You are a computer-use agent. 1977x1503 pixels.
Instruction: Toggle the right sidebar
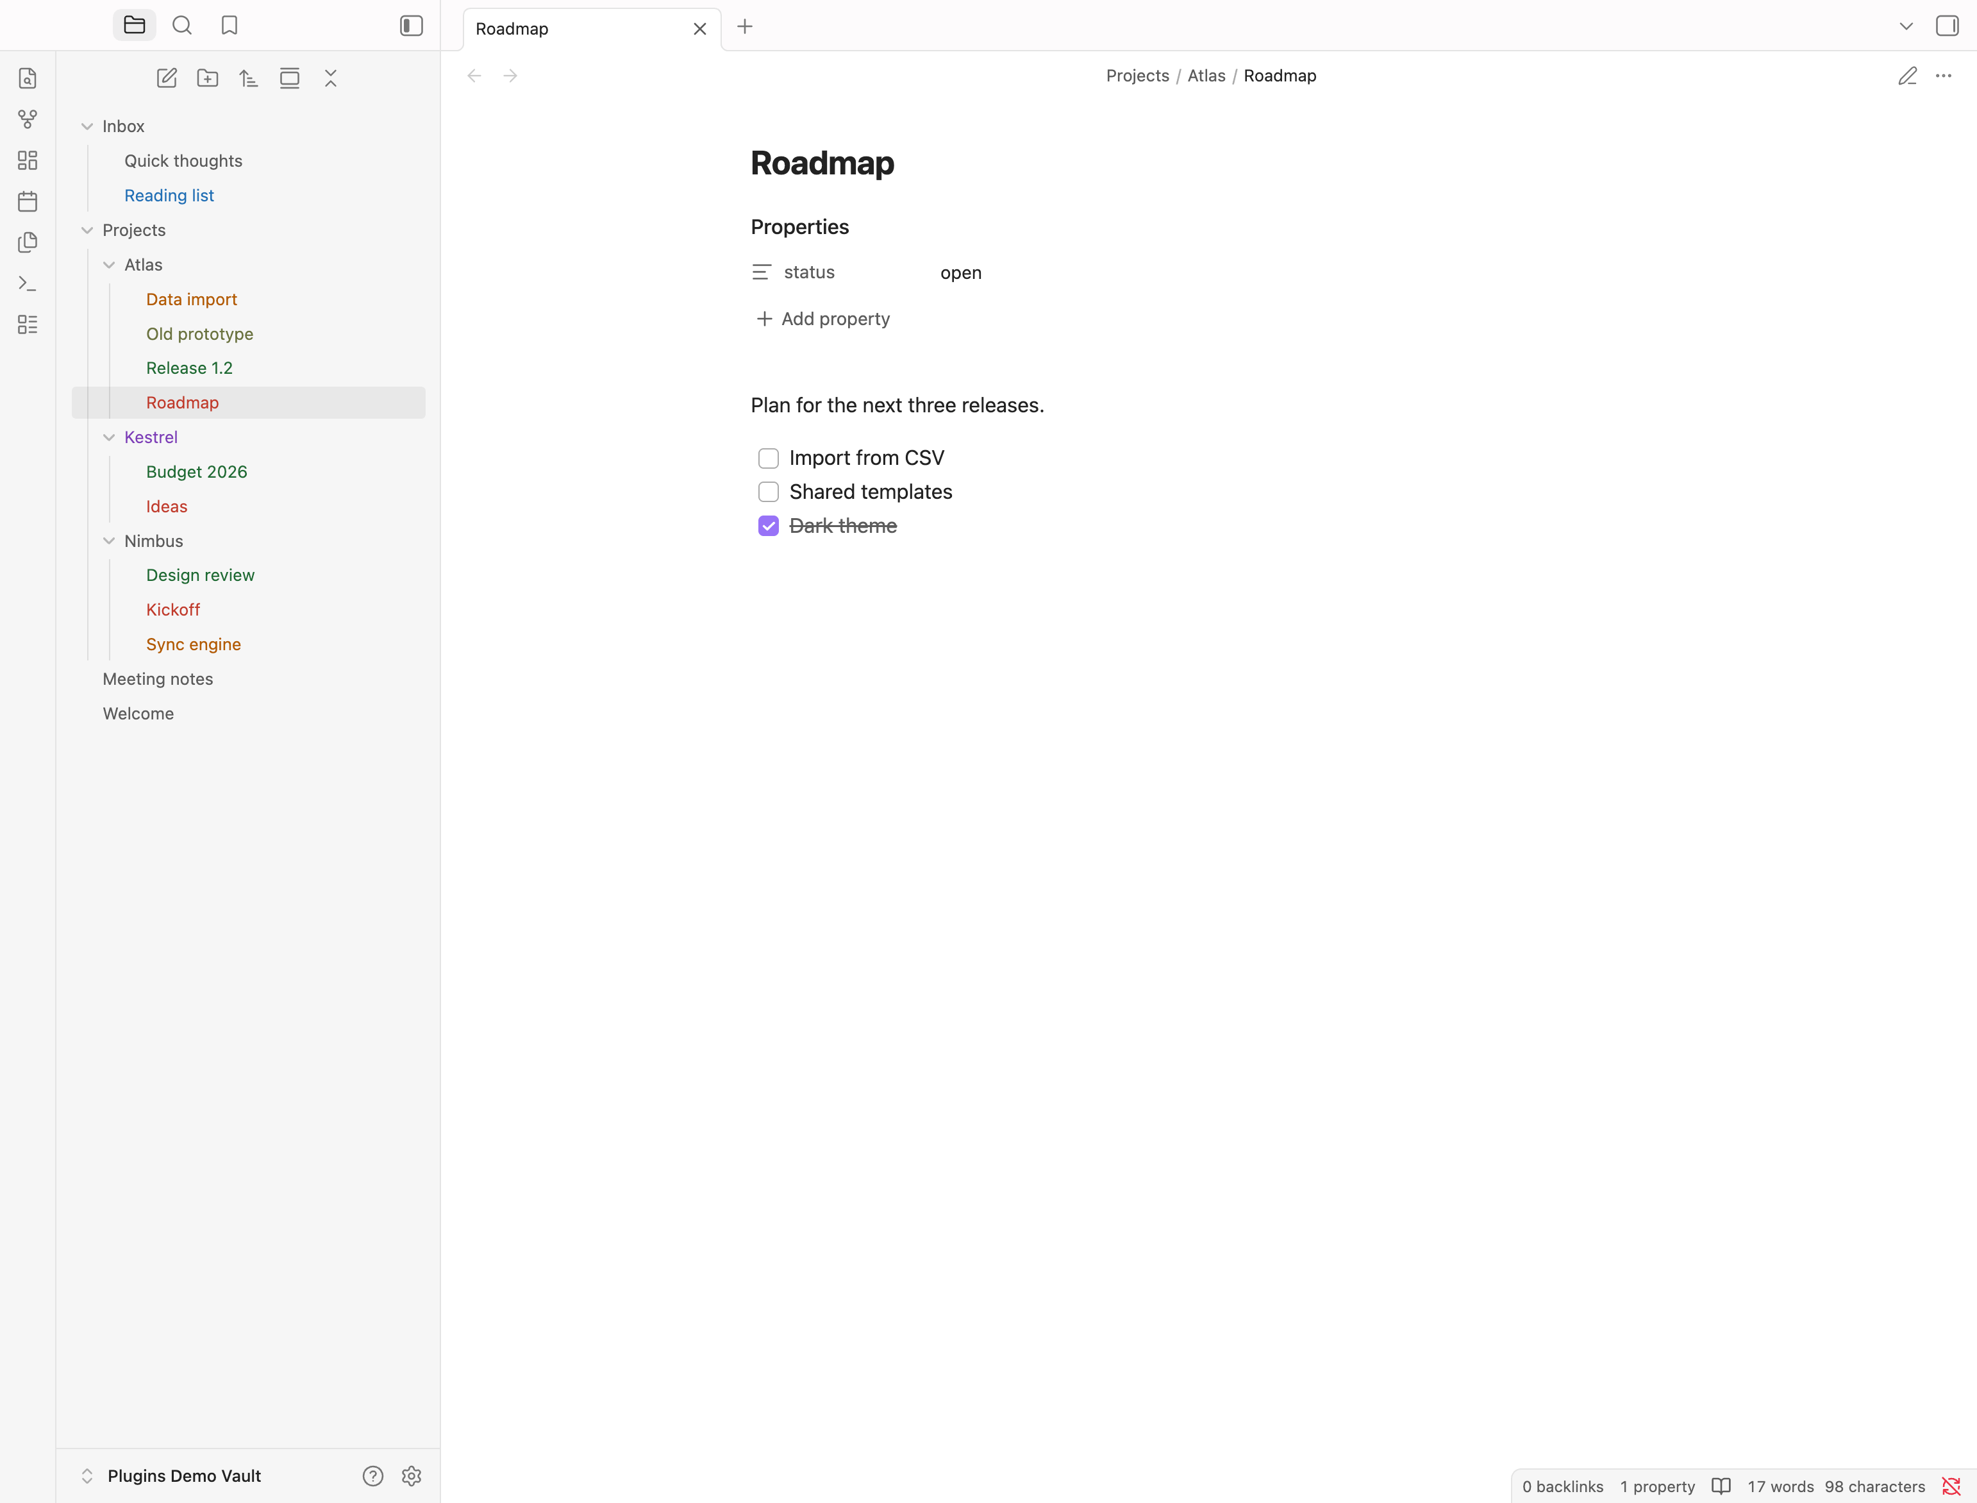point(1947,26)
